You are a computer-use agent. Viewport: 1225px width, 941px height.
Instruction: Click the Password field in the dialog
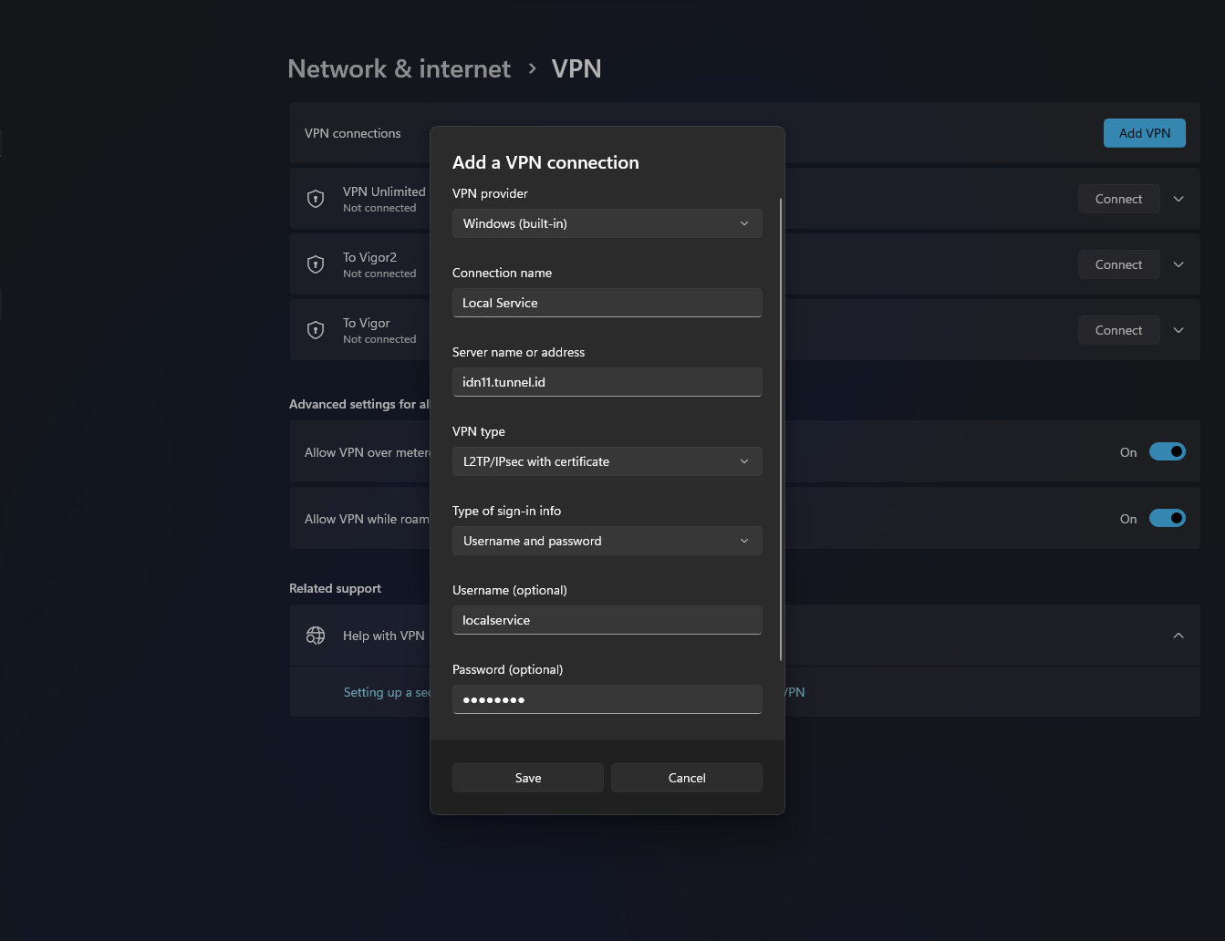click(607, 699)
